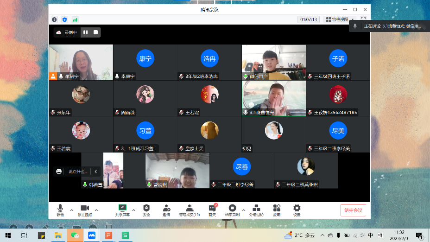Pause the cloud recording
Image resolution: width=430 pixels, height=242 pixels.
click(x=85, y=32)
